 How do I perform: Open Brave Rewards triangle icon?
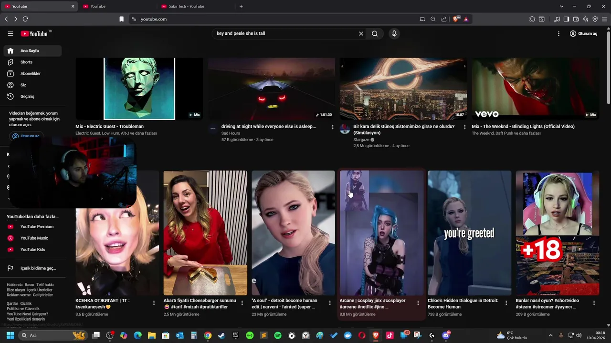[x=466, y=19]
